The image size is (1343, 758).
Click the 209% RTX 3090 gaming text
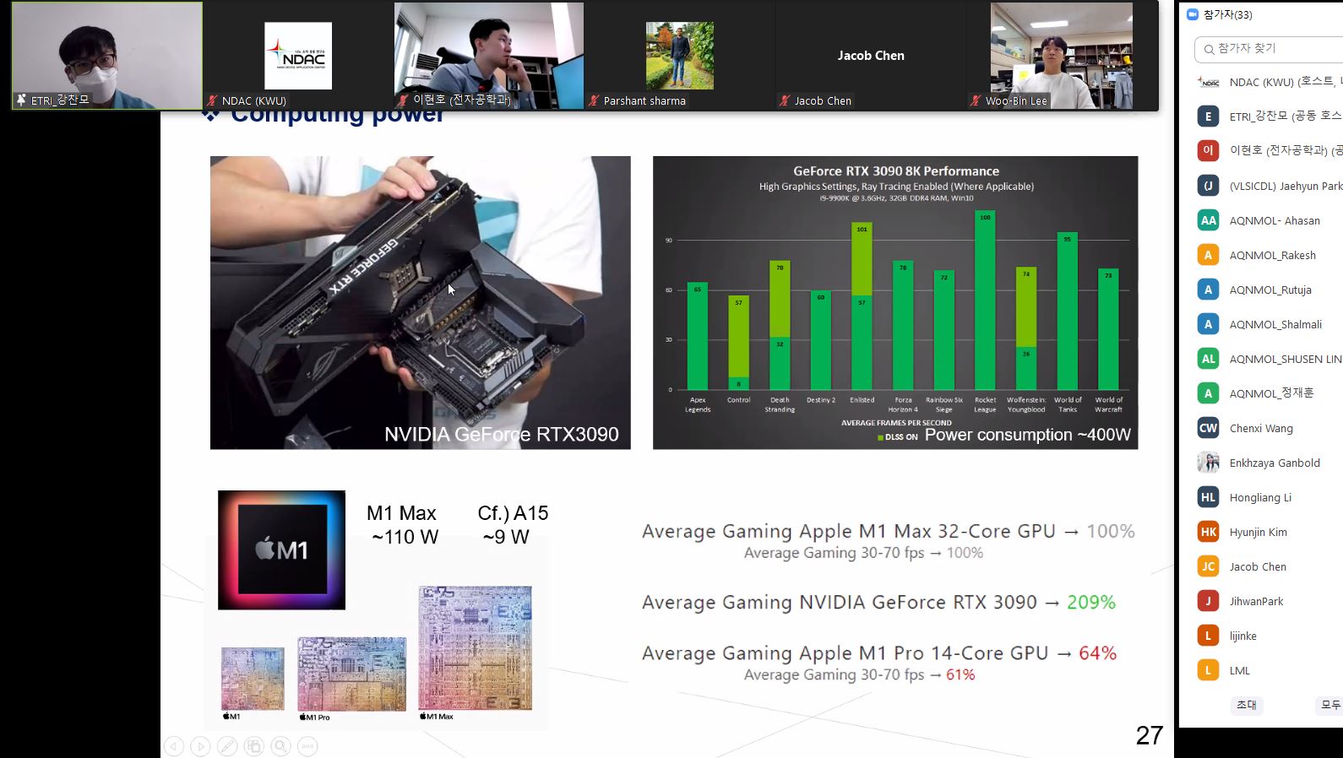point(1090,602)
